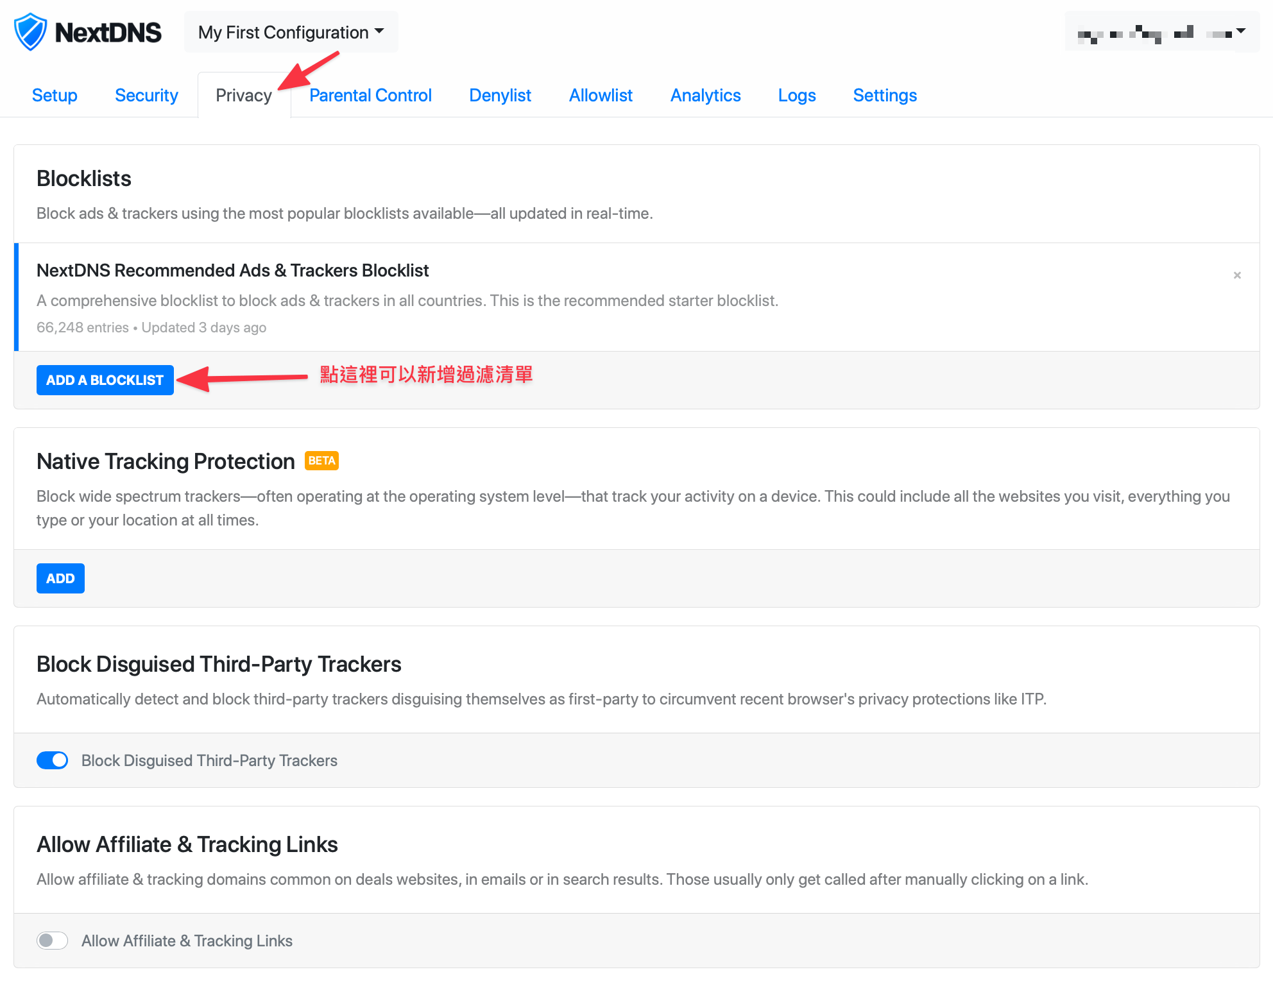Click the Allow Affiliate & Tracking Links heading
Image resolution: width=1273 pixels, height=981 pixels.
(x=187, y=844)
